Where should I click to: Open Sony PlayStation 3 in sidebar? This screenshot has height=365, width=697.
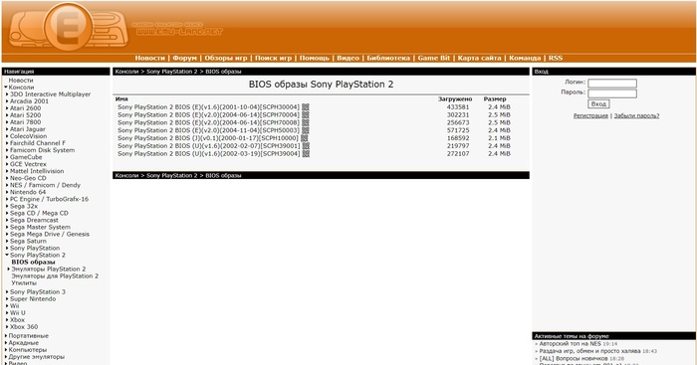tap(38, 291)
